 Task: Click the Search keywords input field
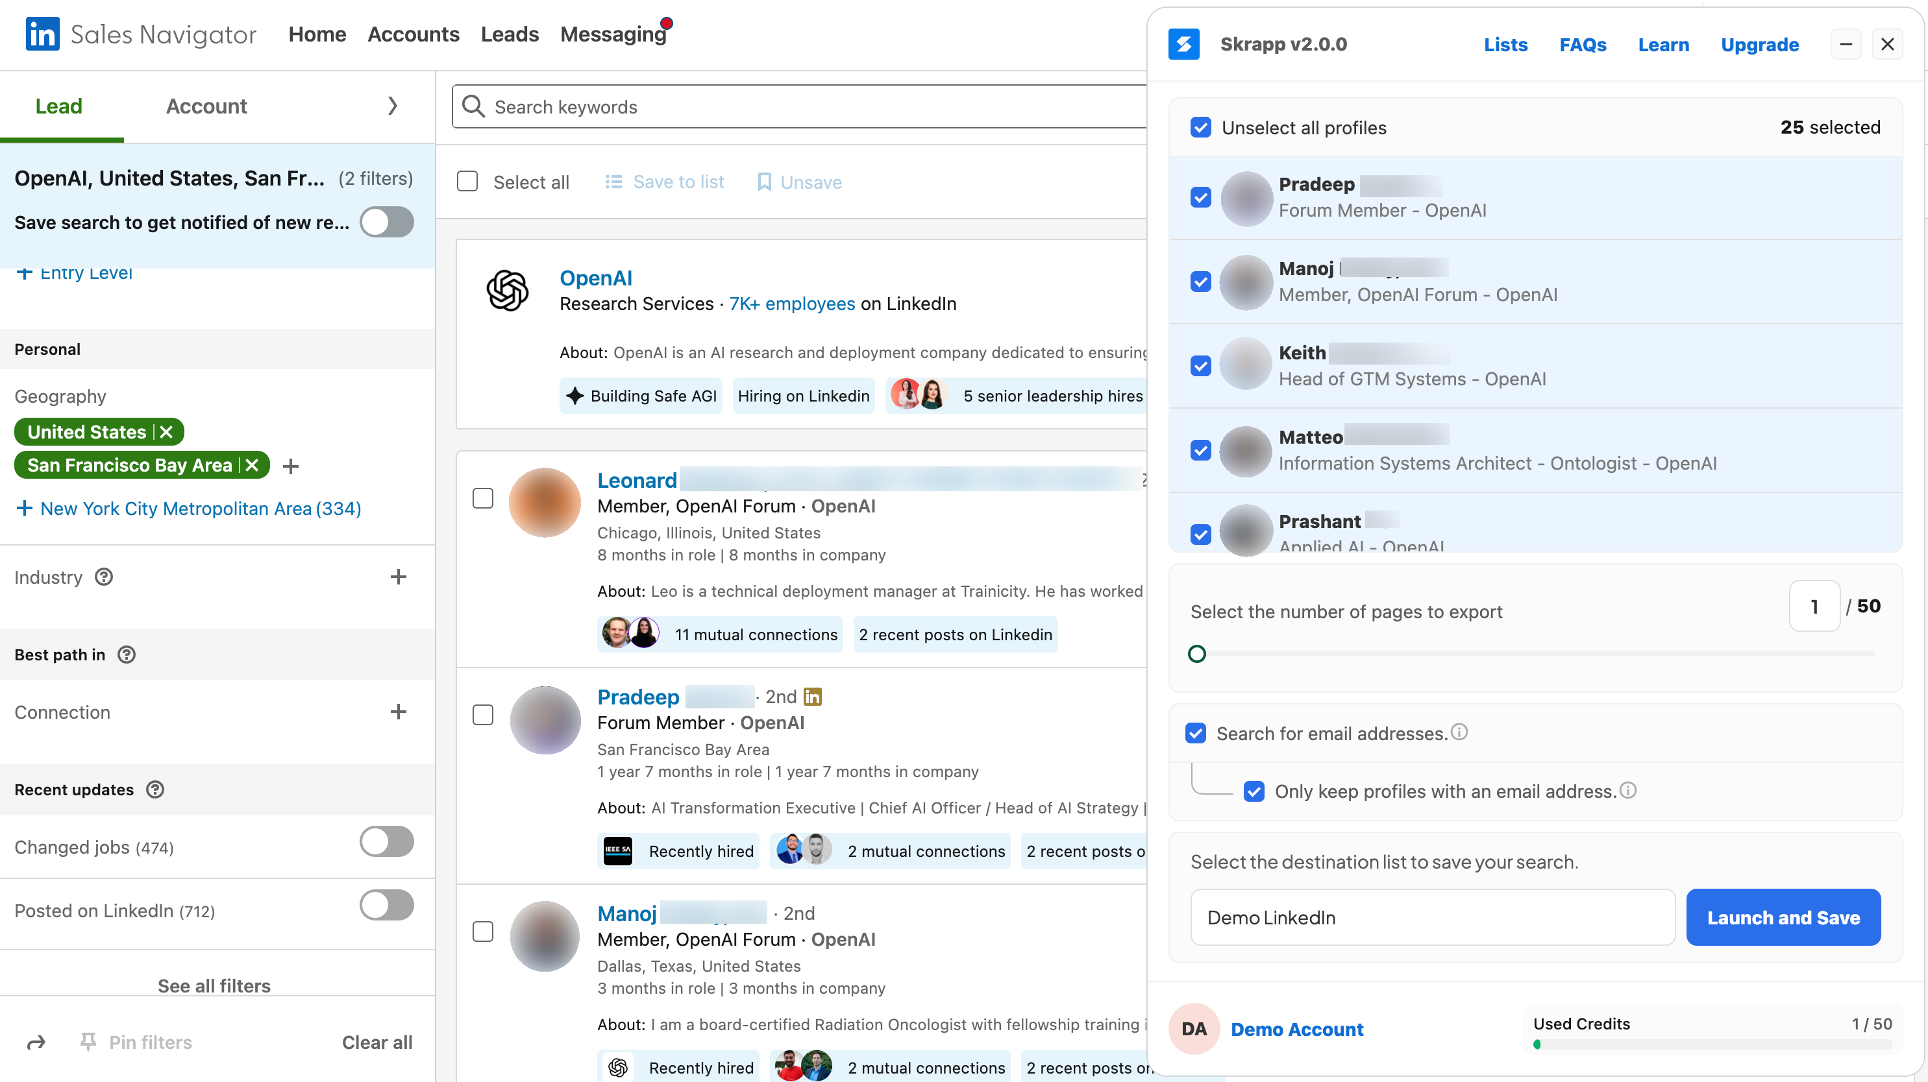pos(799,106)
